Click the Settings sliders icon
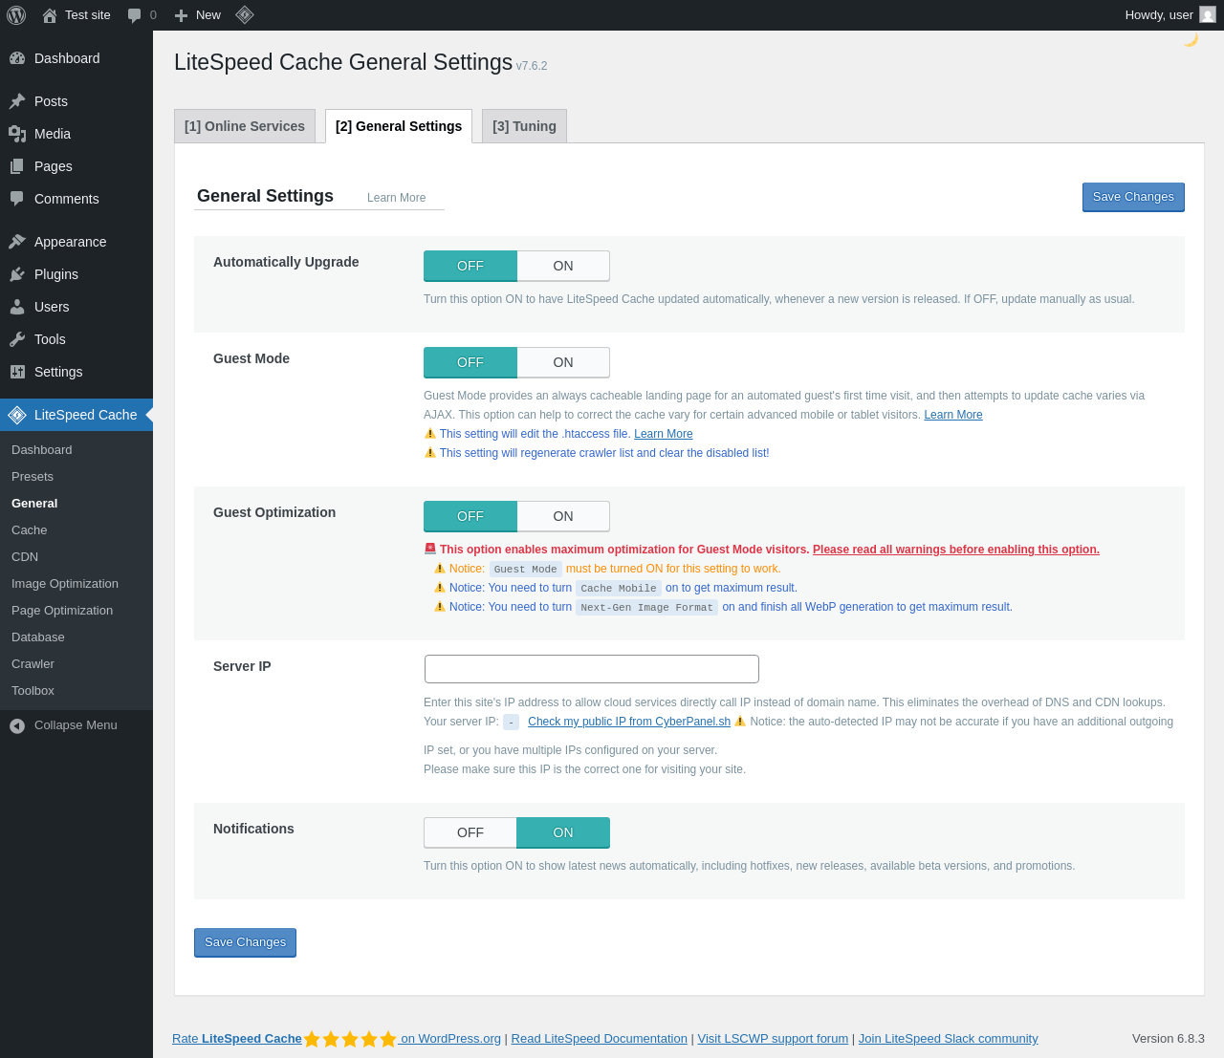 (17, 372)
